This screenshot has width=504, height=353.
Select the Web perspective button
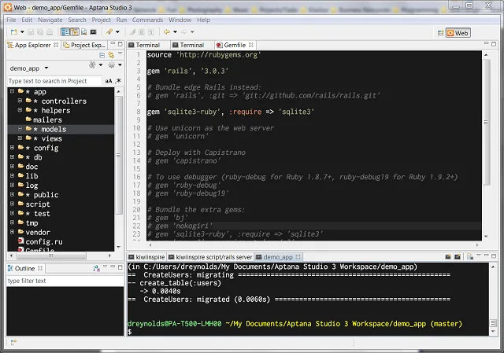(x=458, y=33)
